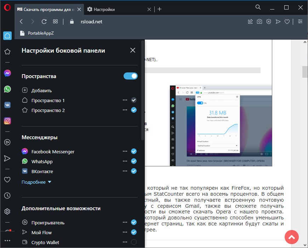Viewport: 308px width, 248px height.
Task: Open the options dots for Пространство 1
Action: 125,100
